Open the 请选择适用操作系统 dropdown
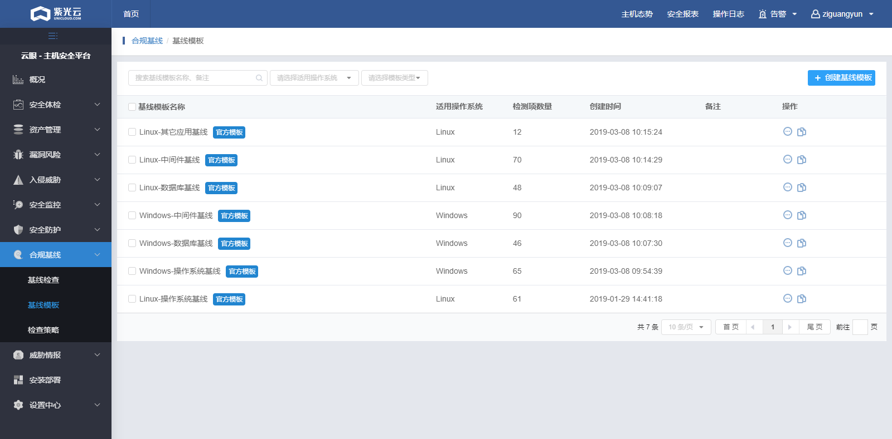892x439 pixels. [314, 78]
